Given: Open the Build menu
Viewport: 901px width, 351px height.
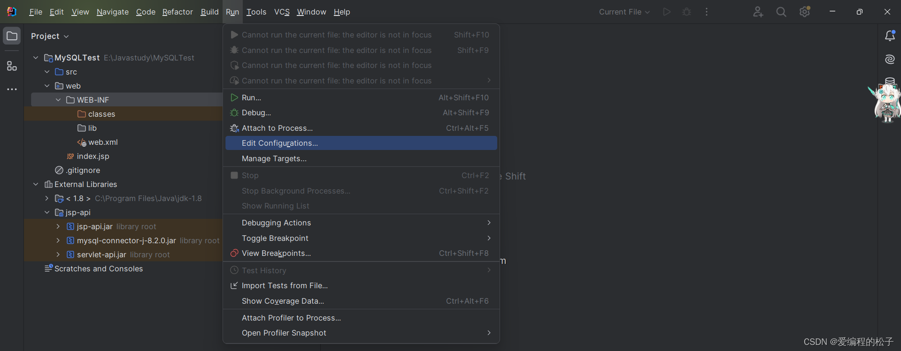Looking at the screenshot, I should (209, 12).
